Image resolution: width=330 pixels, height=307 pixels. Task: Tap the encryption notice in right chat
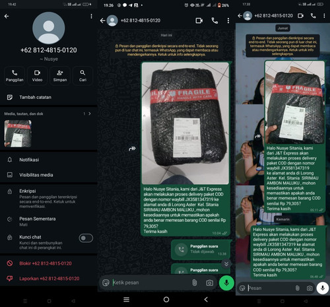click(282, 46)
